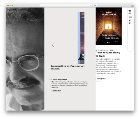Visit the Facebook page icon
Screen dimensions: 140x119
coord(130,21)
